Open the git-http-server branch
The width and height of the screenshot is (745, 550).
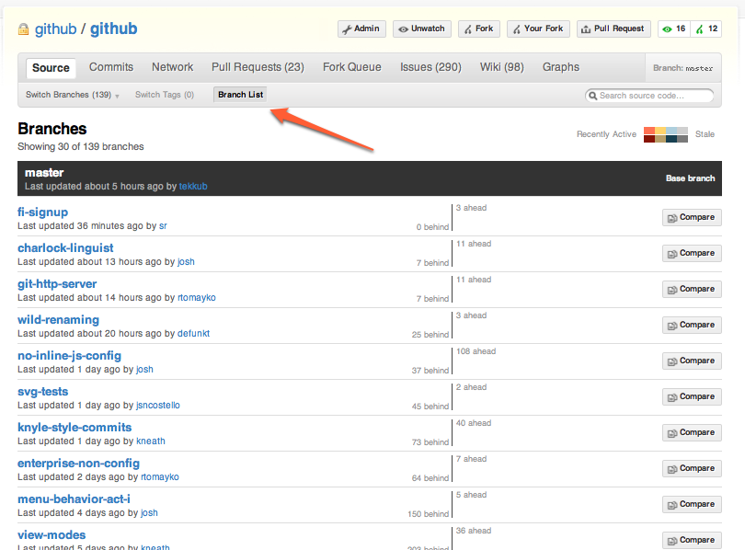click(57, 283)
